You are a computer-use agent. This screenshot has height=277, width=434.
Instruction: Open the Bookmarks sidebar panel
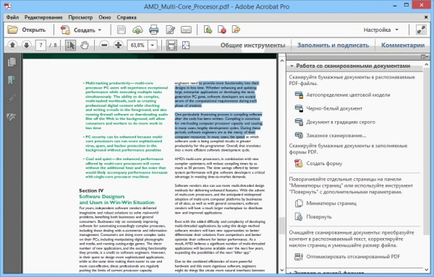pos(12,80)
